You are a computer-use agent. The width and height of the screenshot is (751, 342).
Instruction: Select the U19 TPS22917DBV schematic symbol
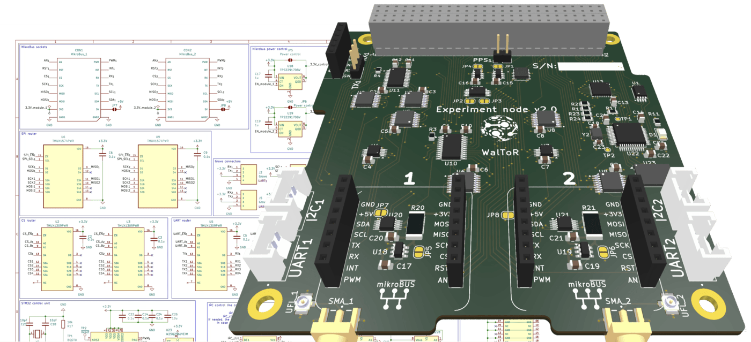tap(290, 128)
